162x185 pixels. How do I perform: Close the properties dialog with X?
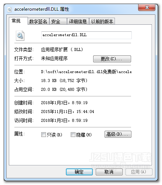pyautogui.click(x=147, y=7)
